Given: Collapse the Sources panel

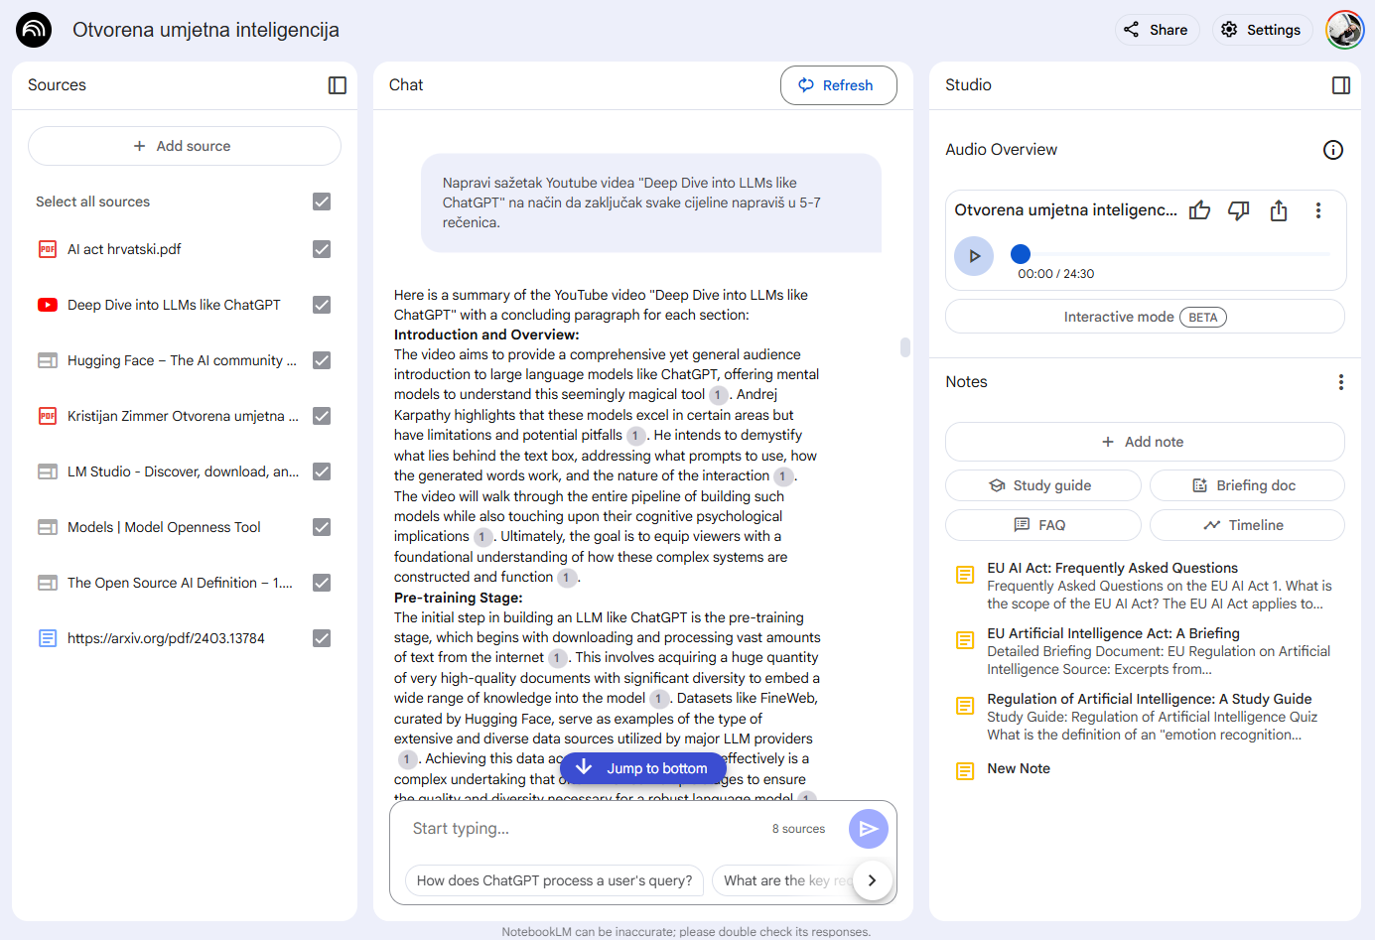Looking at the screenshot, I should point(338,85).
